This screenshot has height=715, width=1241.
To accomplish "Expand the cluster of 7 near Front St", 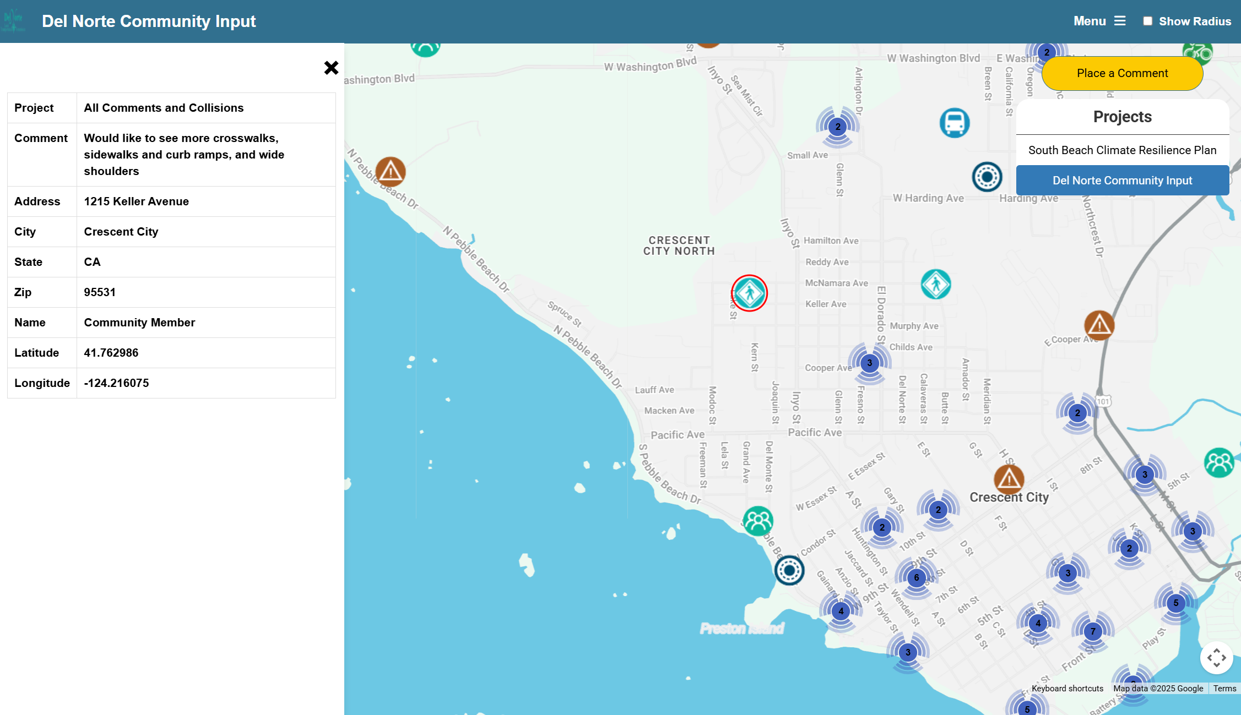I will click(x=1093, y=631).
